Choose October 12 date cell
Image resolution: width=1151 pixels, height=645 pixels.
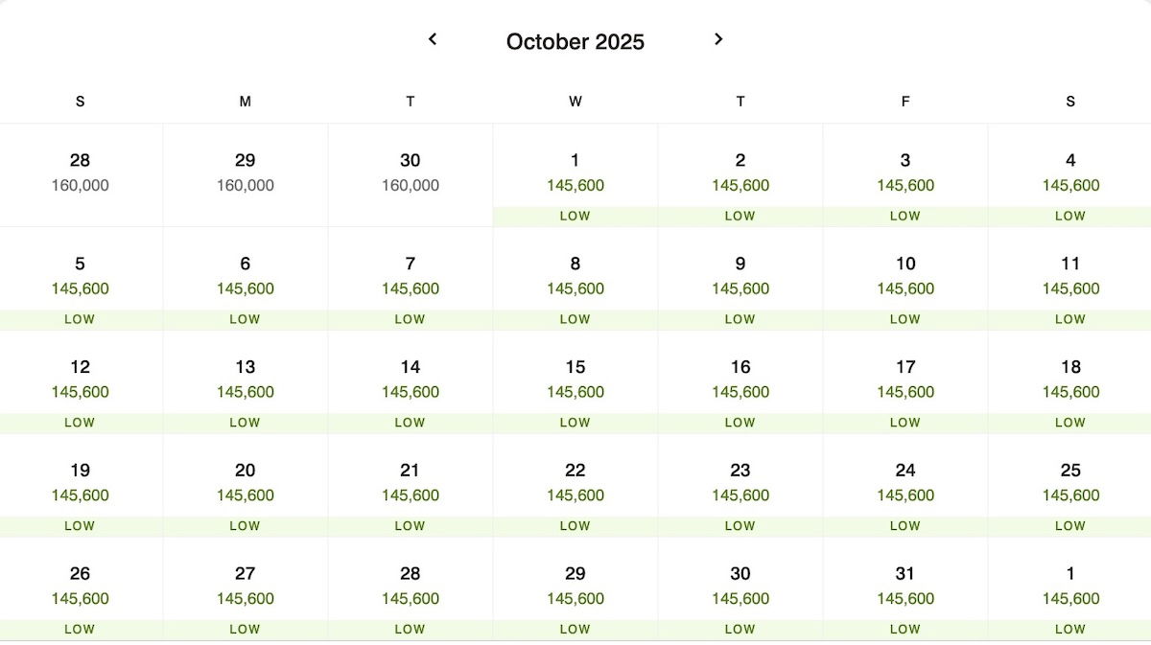[81, 382]
